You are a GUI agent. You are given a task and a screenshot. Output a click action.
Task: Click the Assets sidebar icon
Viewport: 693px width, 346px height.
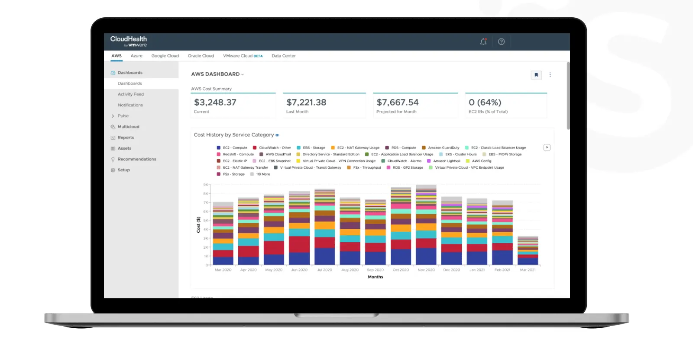point(113,148)
